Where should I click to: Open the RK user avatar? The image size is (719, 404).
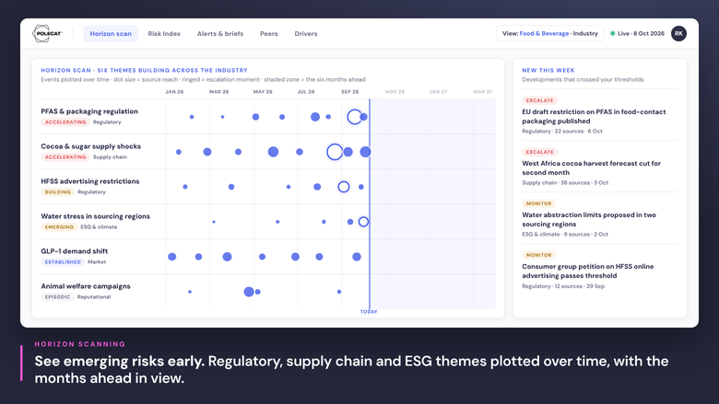[678, 33]
